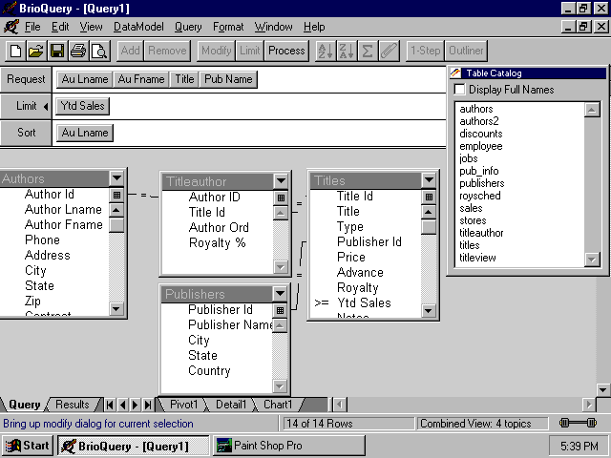Open the Publishers table dropdown arrow
The image size is (611, 458).
281,294
